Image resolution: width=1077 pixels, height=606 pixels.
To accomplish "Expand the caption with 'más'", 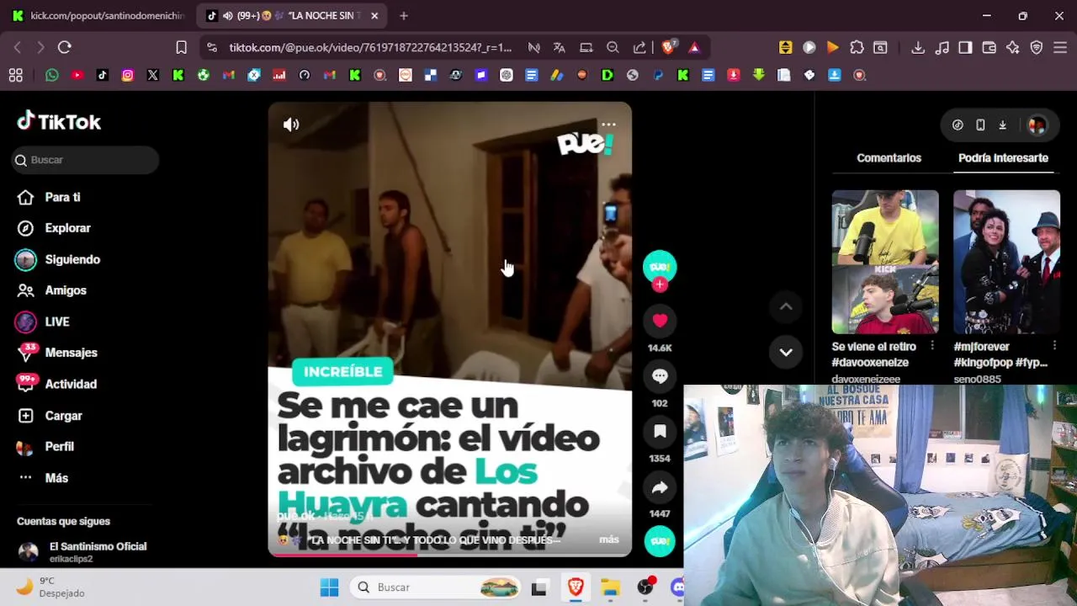I will click(x=608, y=540).
